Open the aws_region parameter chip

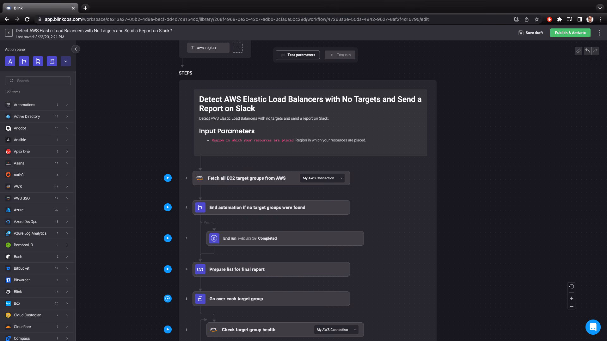(208, 48)
